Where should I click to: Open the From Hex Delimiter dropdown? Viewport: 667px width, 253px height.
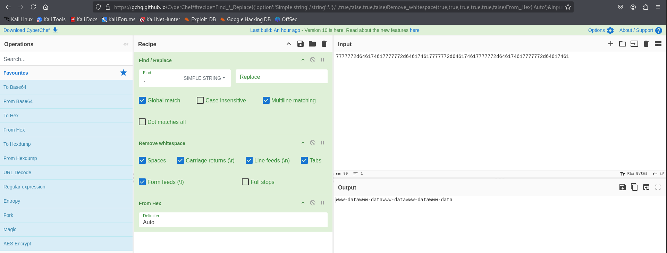pos(233,222)
